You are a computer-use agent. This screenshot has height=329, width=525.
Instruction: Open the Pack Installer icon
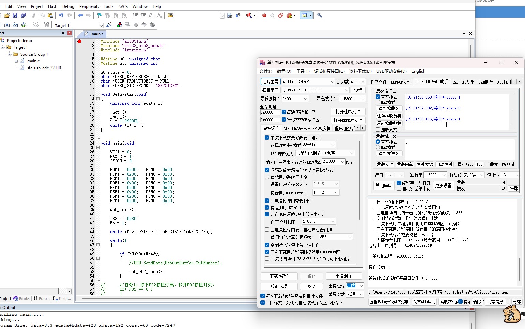(x=152, y=25)
